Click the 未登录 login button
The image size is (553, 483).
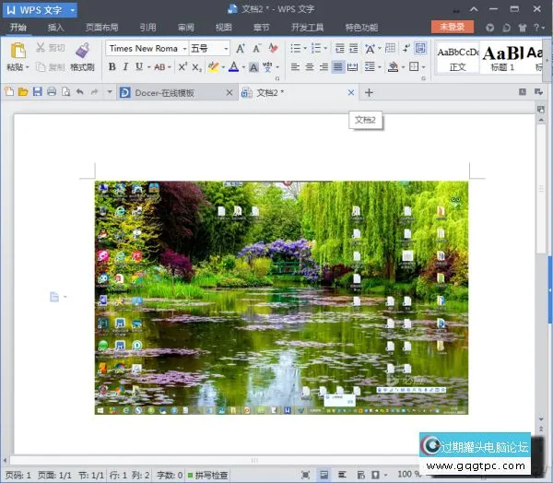452,28
